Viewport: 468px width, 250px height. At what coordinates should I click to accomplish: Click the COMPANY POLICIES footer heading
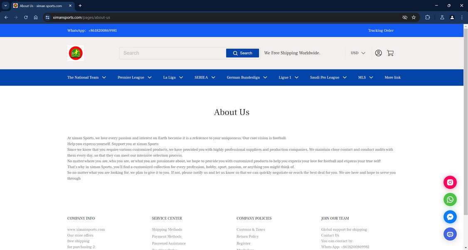click(x=254, y=218)
